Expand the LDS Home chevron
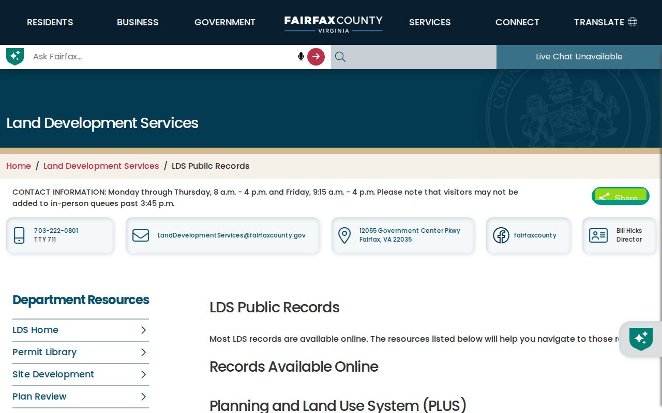The image size is (662, 413). pyautogui.click(x=144, y=330)
